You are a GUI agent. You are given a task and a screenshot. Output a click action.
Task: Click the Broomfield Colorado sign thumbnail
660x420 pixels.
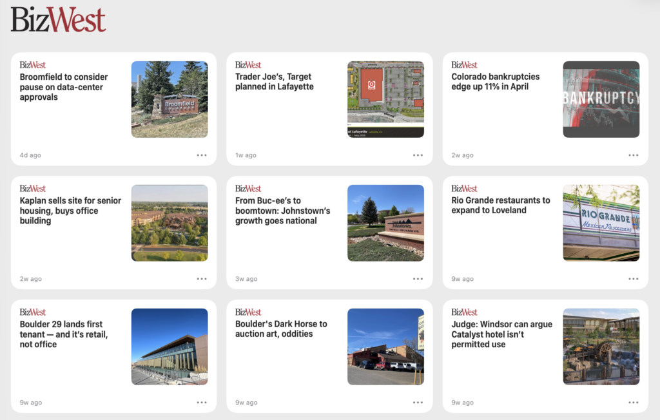click(x=170, y=99)
